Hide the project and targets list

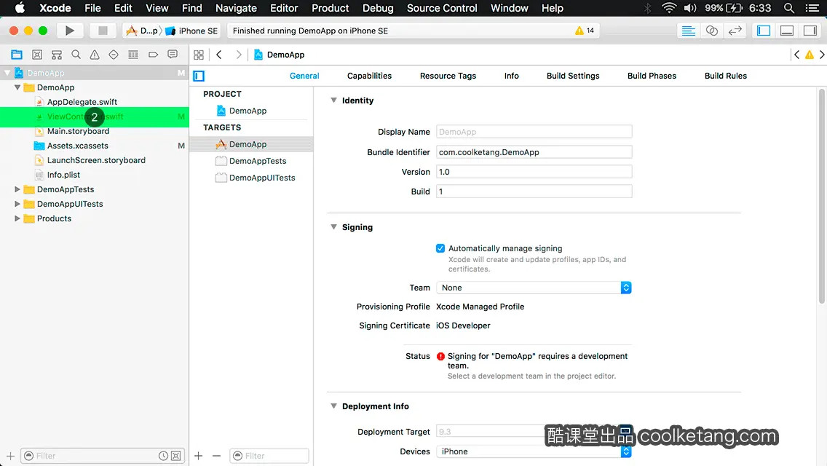point(199,76)
